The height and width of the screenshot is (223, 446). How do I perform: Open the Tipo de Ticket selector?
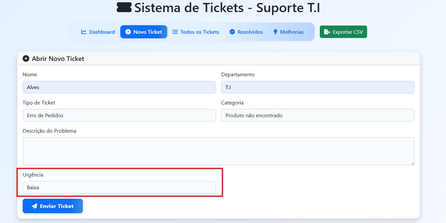click(x=119, y=115)
